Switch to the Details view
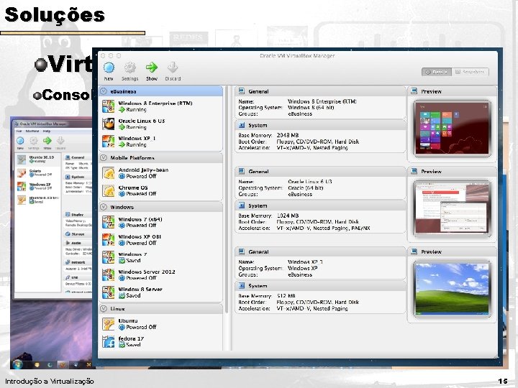The image size is (518, 388). [x=437, y=72]
